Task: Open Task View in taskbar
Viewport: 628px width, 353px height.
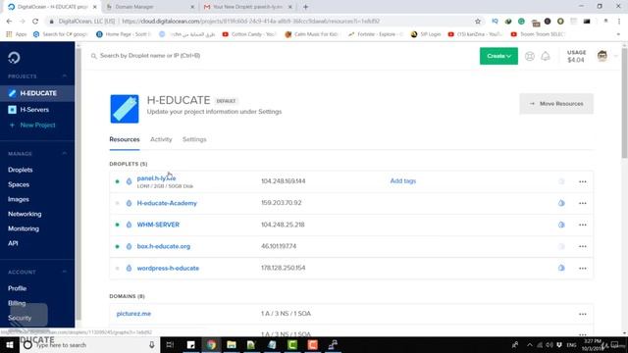Action: [170, 344]
